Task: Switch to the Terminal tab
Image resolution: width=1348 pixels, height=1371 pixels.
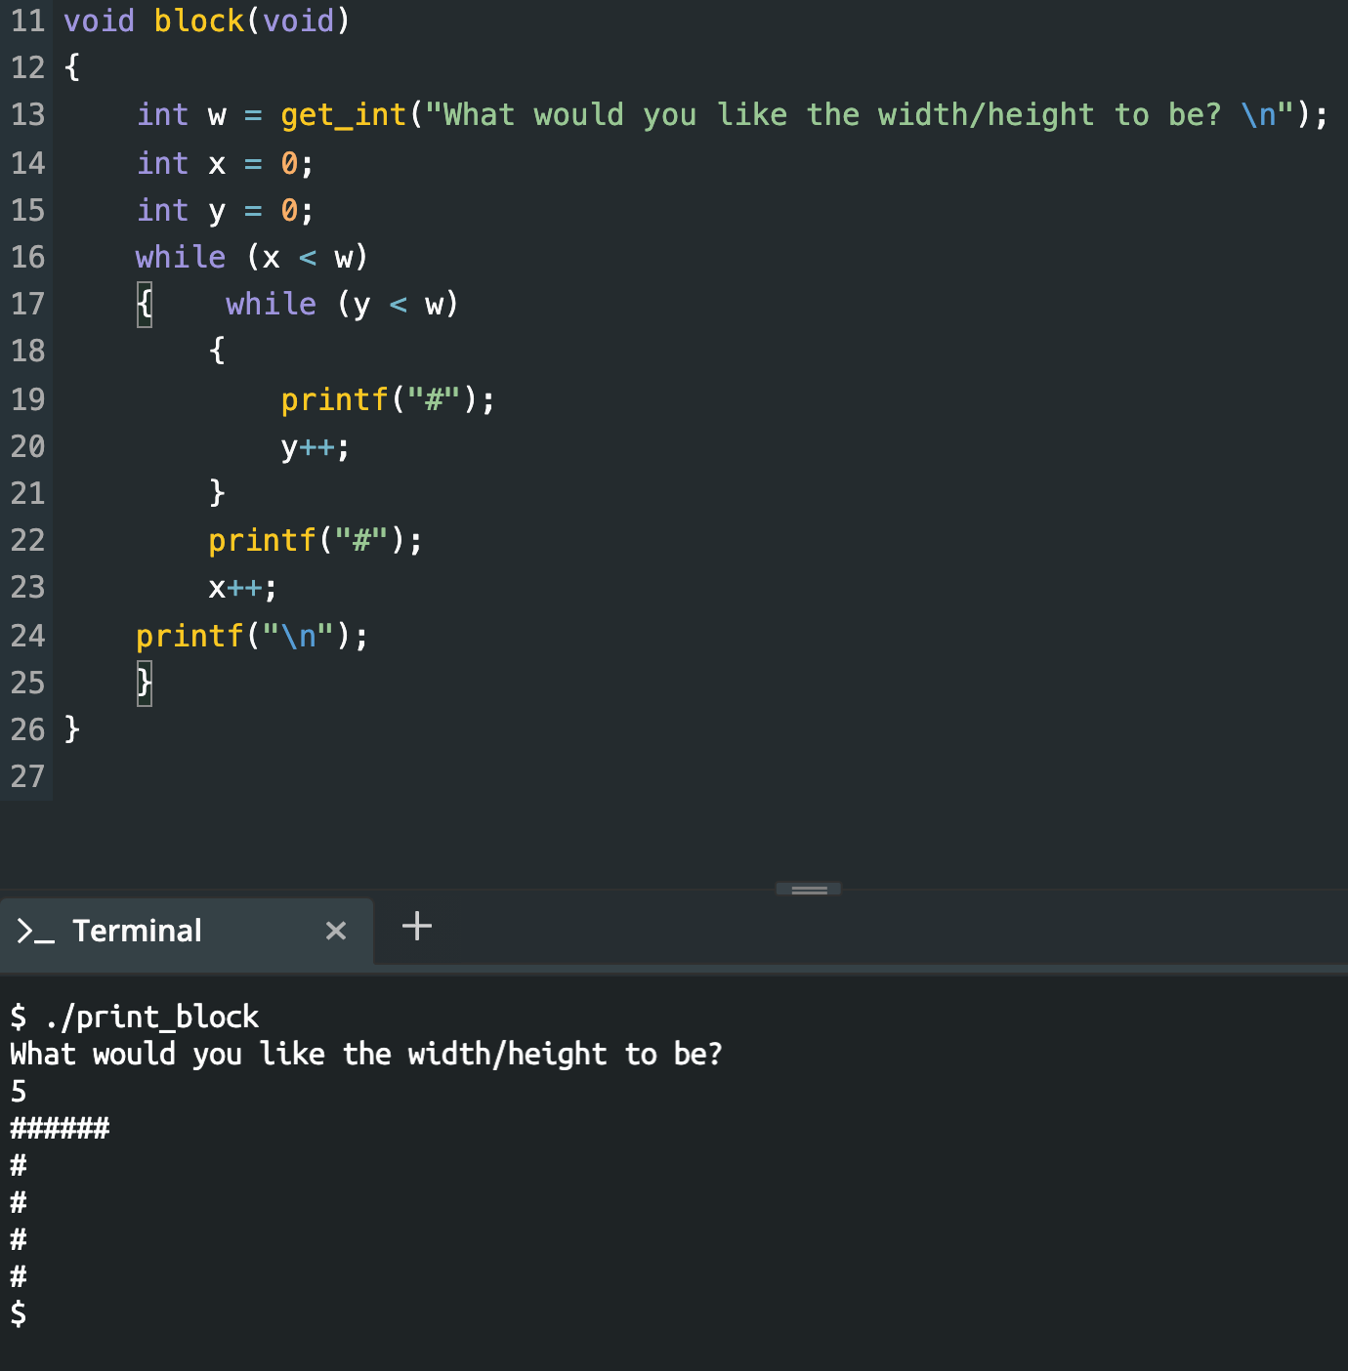Action: tap(187, 931)
